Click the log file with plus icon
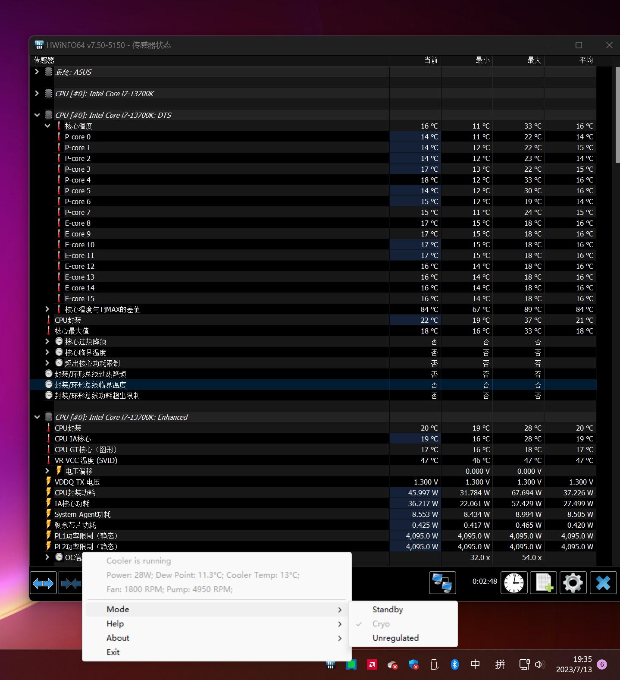Image resolution: width=620 pixels, height=680 pixels. (543, 582)
